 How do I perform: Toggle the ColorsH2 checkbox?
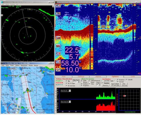coord(126,80)
